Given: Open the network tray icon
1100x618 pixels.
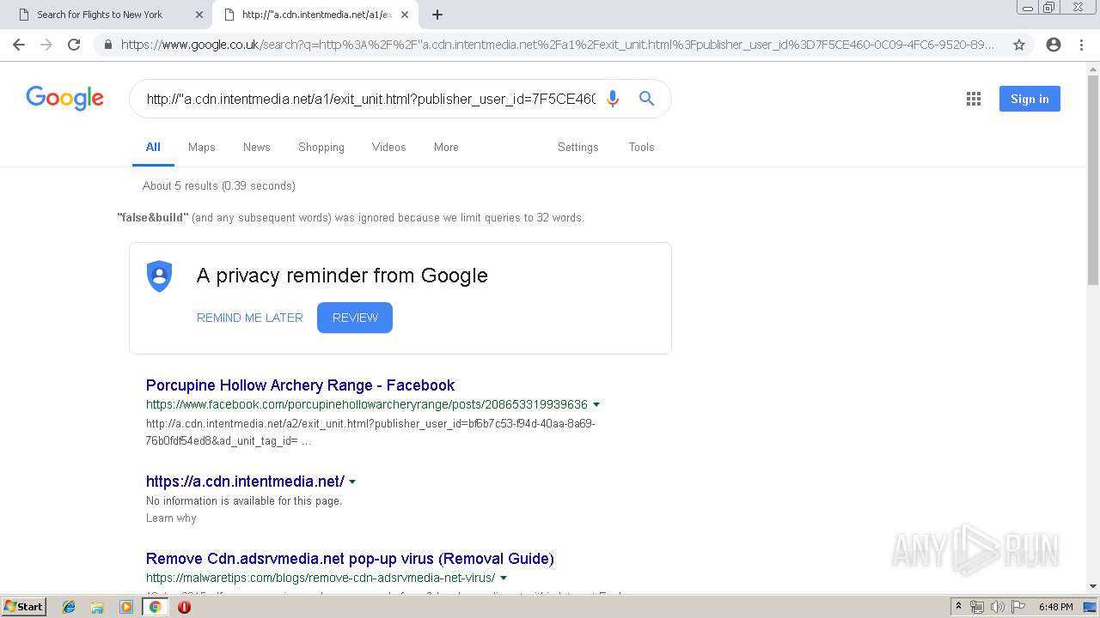Looking at the screenshot, I should (x=977, y=607).
